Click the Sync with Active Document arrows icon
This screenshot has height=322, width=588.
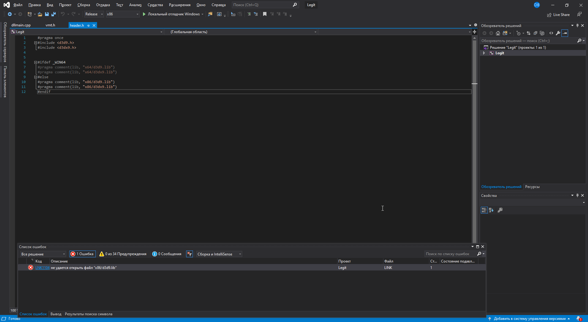point(529,33)
